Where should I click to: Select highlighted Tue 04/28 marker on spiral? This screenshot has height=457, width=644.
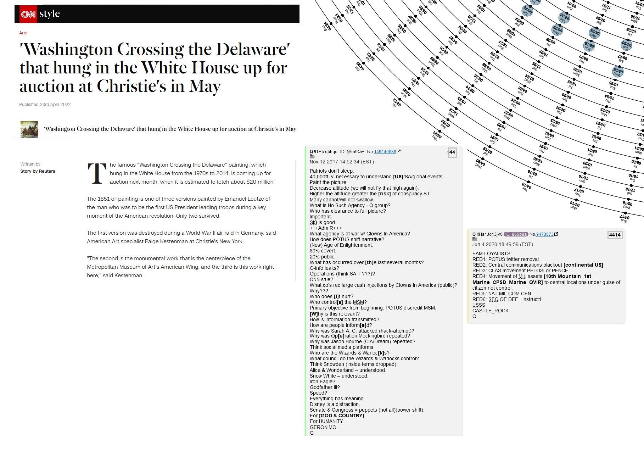626,45
